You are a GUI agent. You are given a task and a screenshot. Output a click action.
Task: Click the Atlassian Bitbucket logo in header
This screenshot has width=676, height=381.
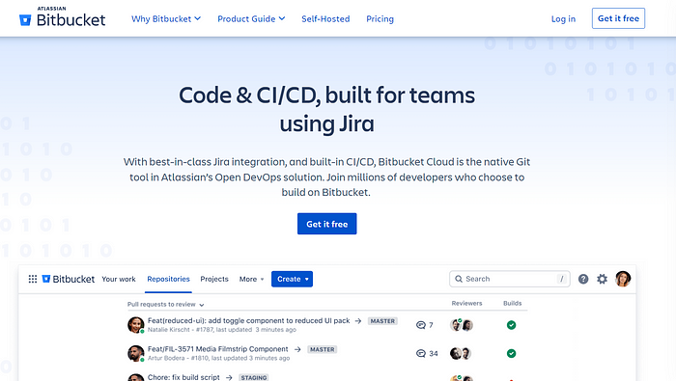[63, 17]
